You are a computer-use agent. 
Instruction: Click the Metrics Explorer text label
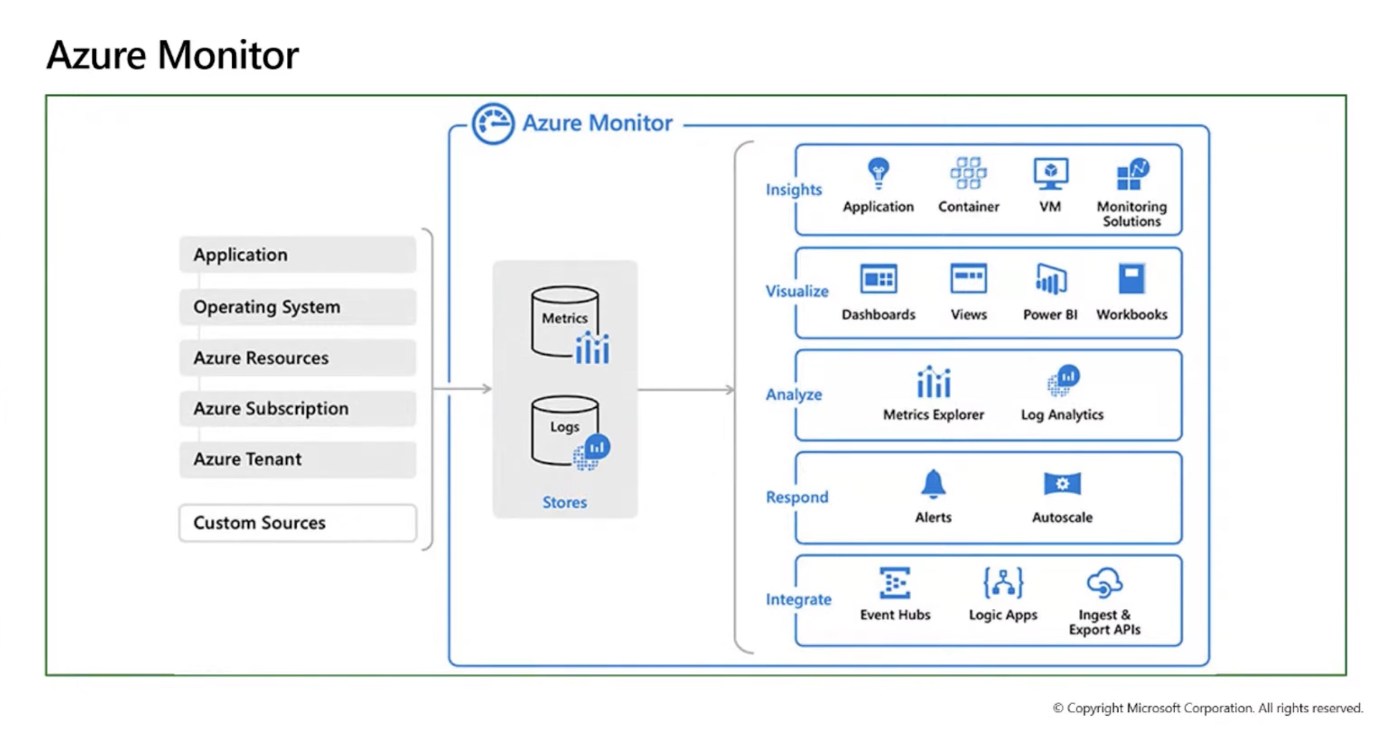(x=933, y=415)
